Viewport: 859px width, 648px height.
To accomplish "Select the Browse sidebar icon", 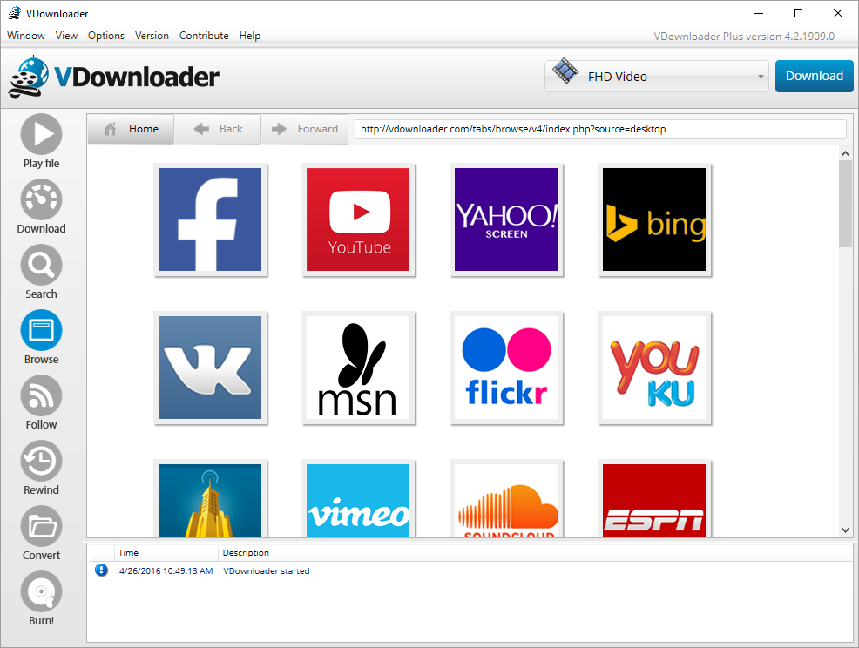I will coord(41,330).
